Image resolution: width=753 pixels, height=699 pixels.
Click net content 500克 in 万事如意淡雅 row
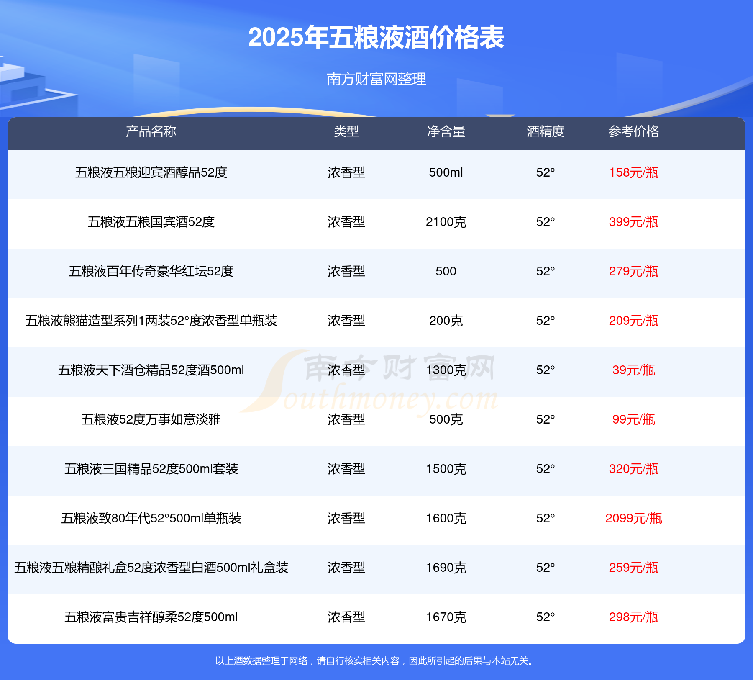pos(446,419)
